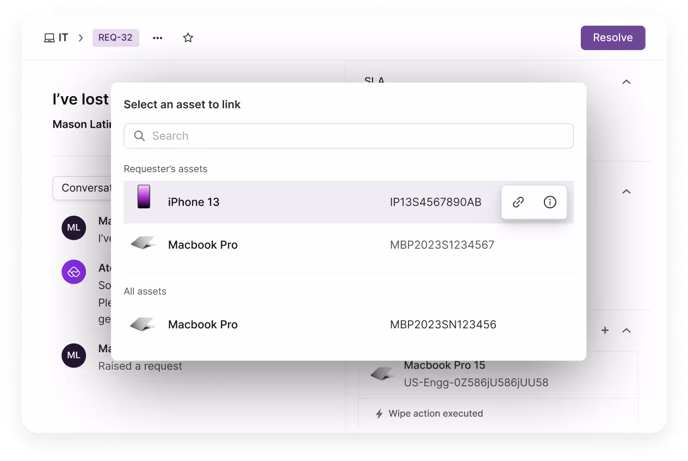Star the REQ-32 request as favorite
Viewport: 688px width, 461px height.
188,38
